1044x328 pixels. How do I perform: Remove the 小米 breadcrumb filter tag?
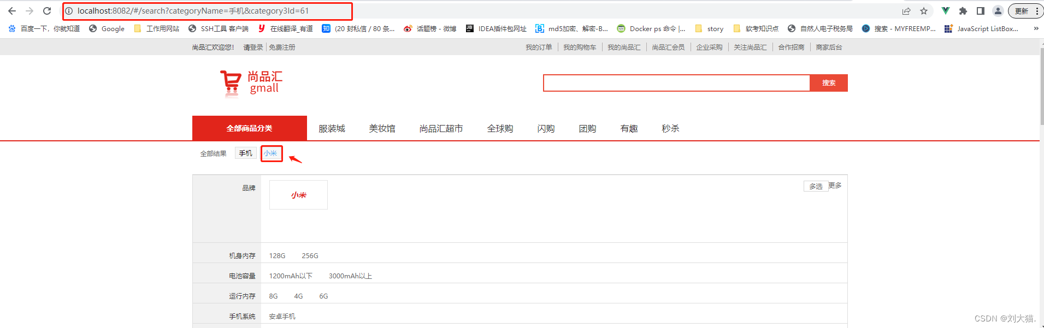(272, 154)
